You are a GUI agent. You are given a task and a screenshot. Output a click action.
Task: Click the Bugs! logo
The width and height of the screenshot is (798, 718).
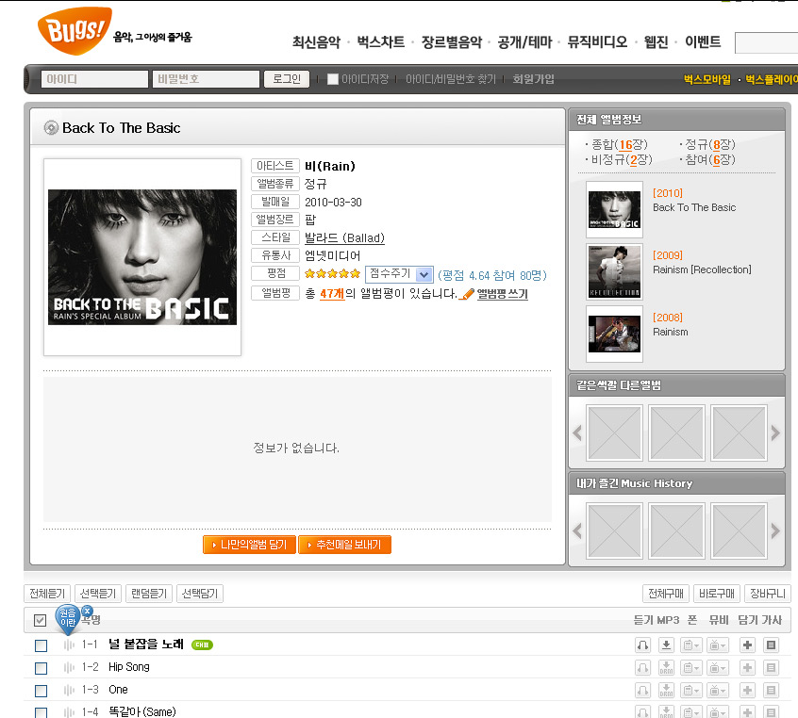75,30
